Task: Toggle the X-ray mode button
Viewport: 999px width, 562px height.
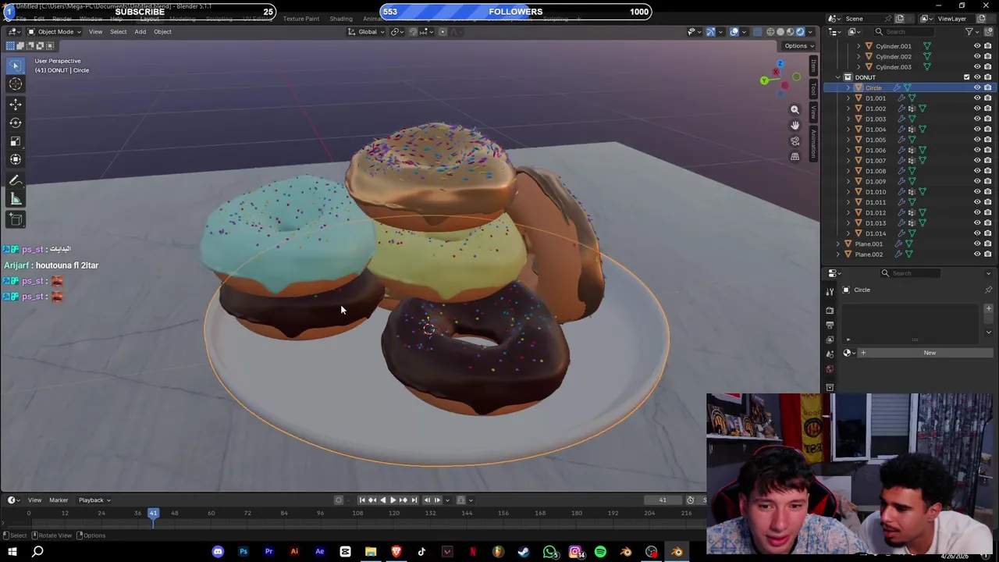Action: click(757, 32)
